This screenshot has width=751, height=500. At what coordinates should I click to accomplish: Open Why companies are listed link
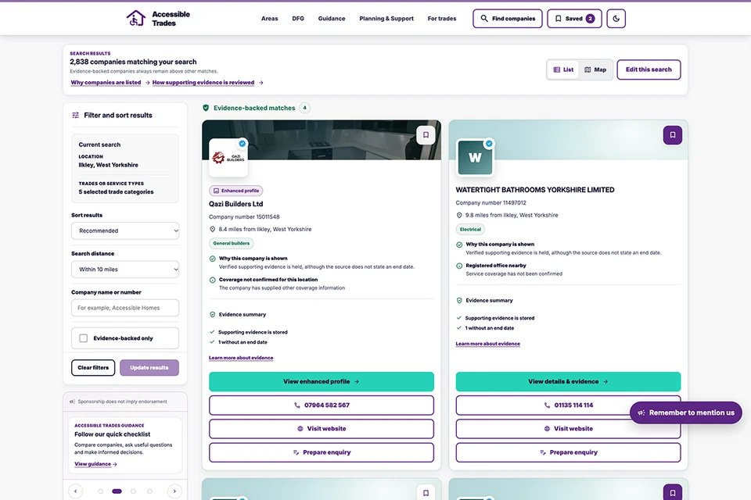(106, 82)
